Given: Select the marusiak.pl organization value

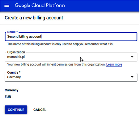Looking at the screenshot, I should pyautogui.click(x=16, y=57).
